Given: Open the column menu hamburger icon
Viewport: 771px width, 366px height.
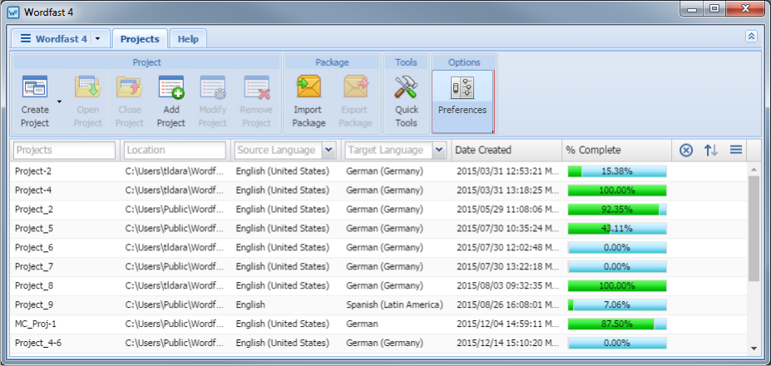Looking at the screenshot, I should (x=736, y=150).
